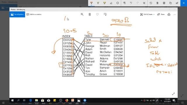Click 'Timothy' in the table image

tap(90, 74)
